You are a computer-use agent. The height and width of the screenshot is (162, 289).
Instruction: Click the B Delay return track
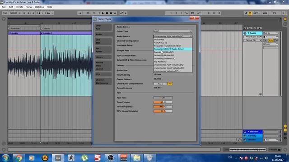coord(252,135)
